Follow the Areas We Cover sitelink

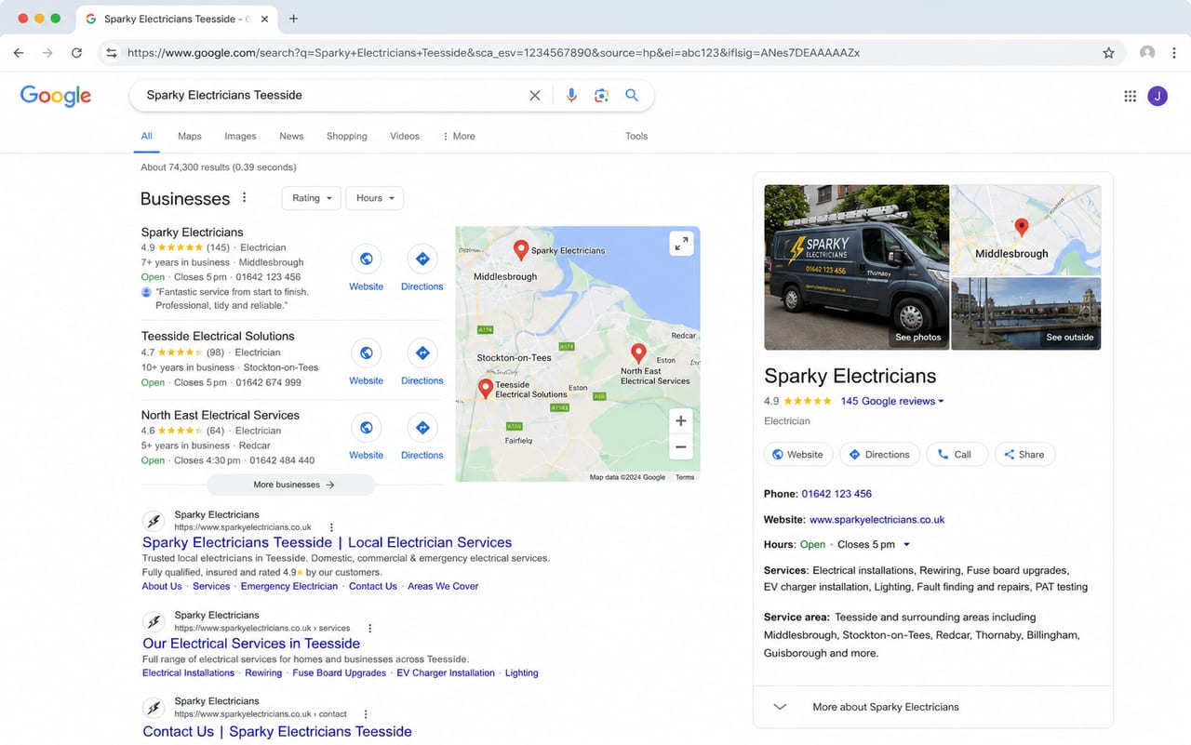click(x=443, y=586)
